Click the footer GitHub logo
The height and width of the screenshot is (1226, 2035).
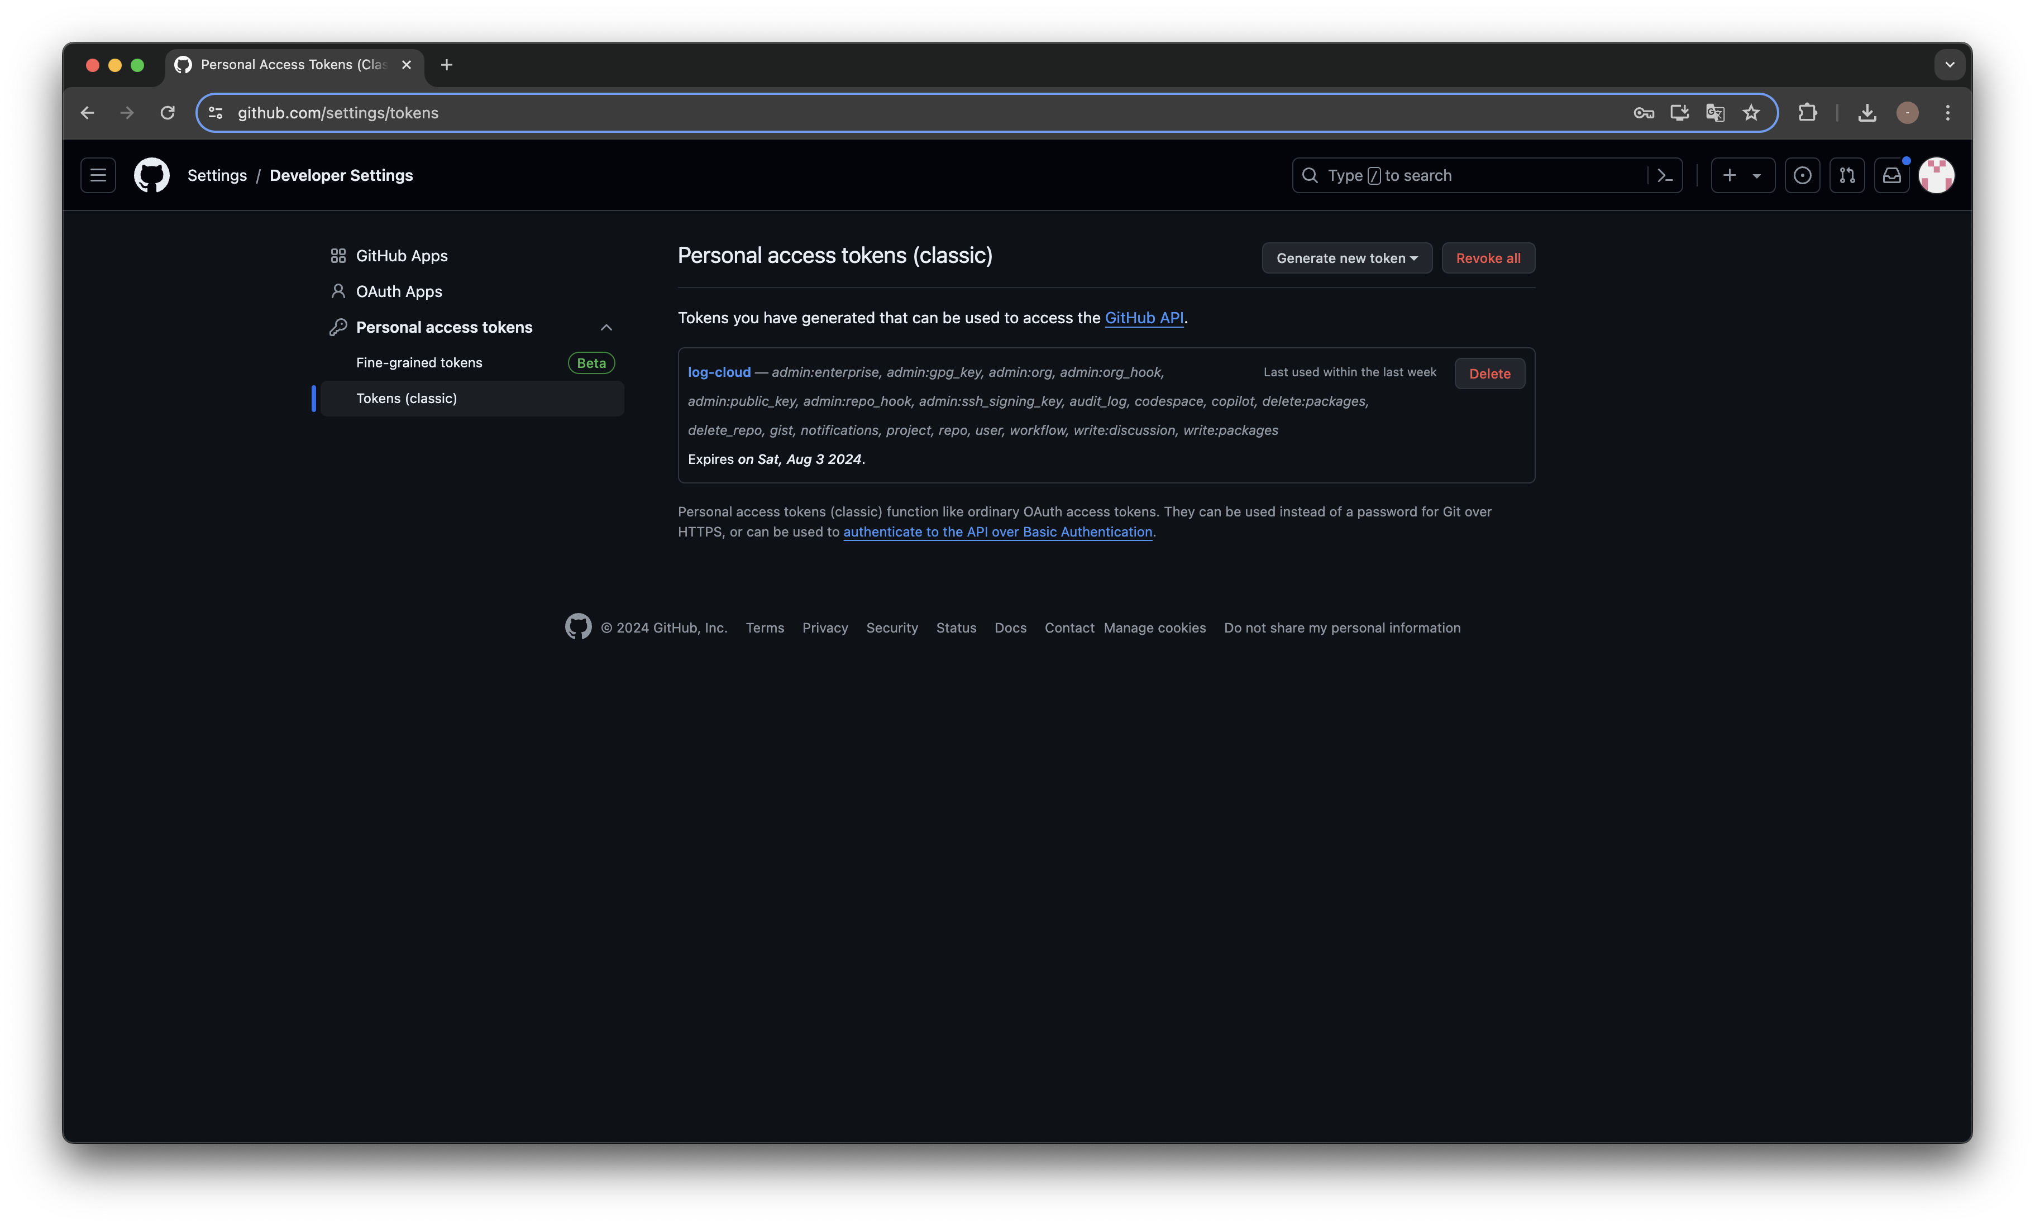tap(578, 626)
